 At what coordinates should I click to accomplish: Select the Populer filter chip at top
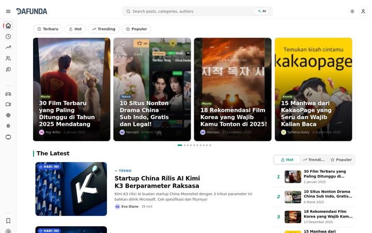(136, 29)
